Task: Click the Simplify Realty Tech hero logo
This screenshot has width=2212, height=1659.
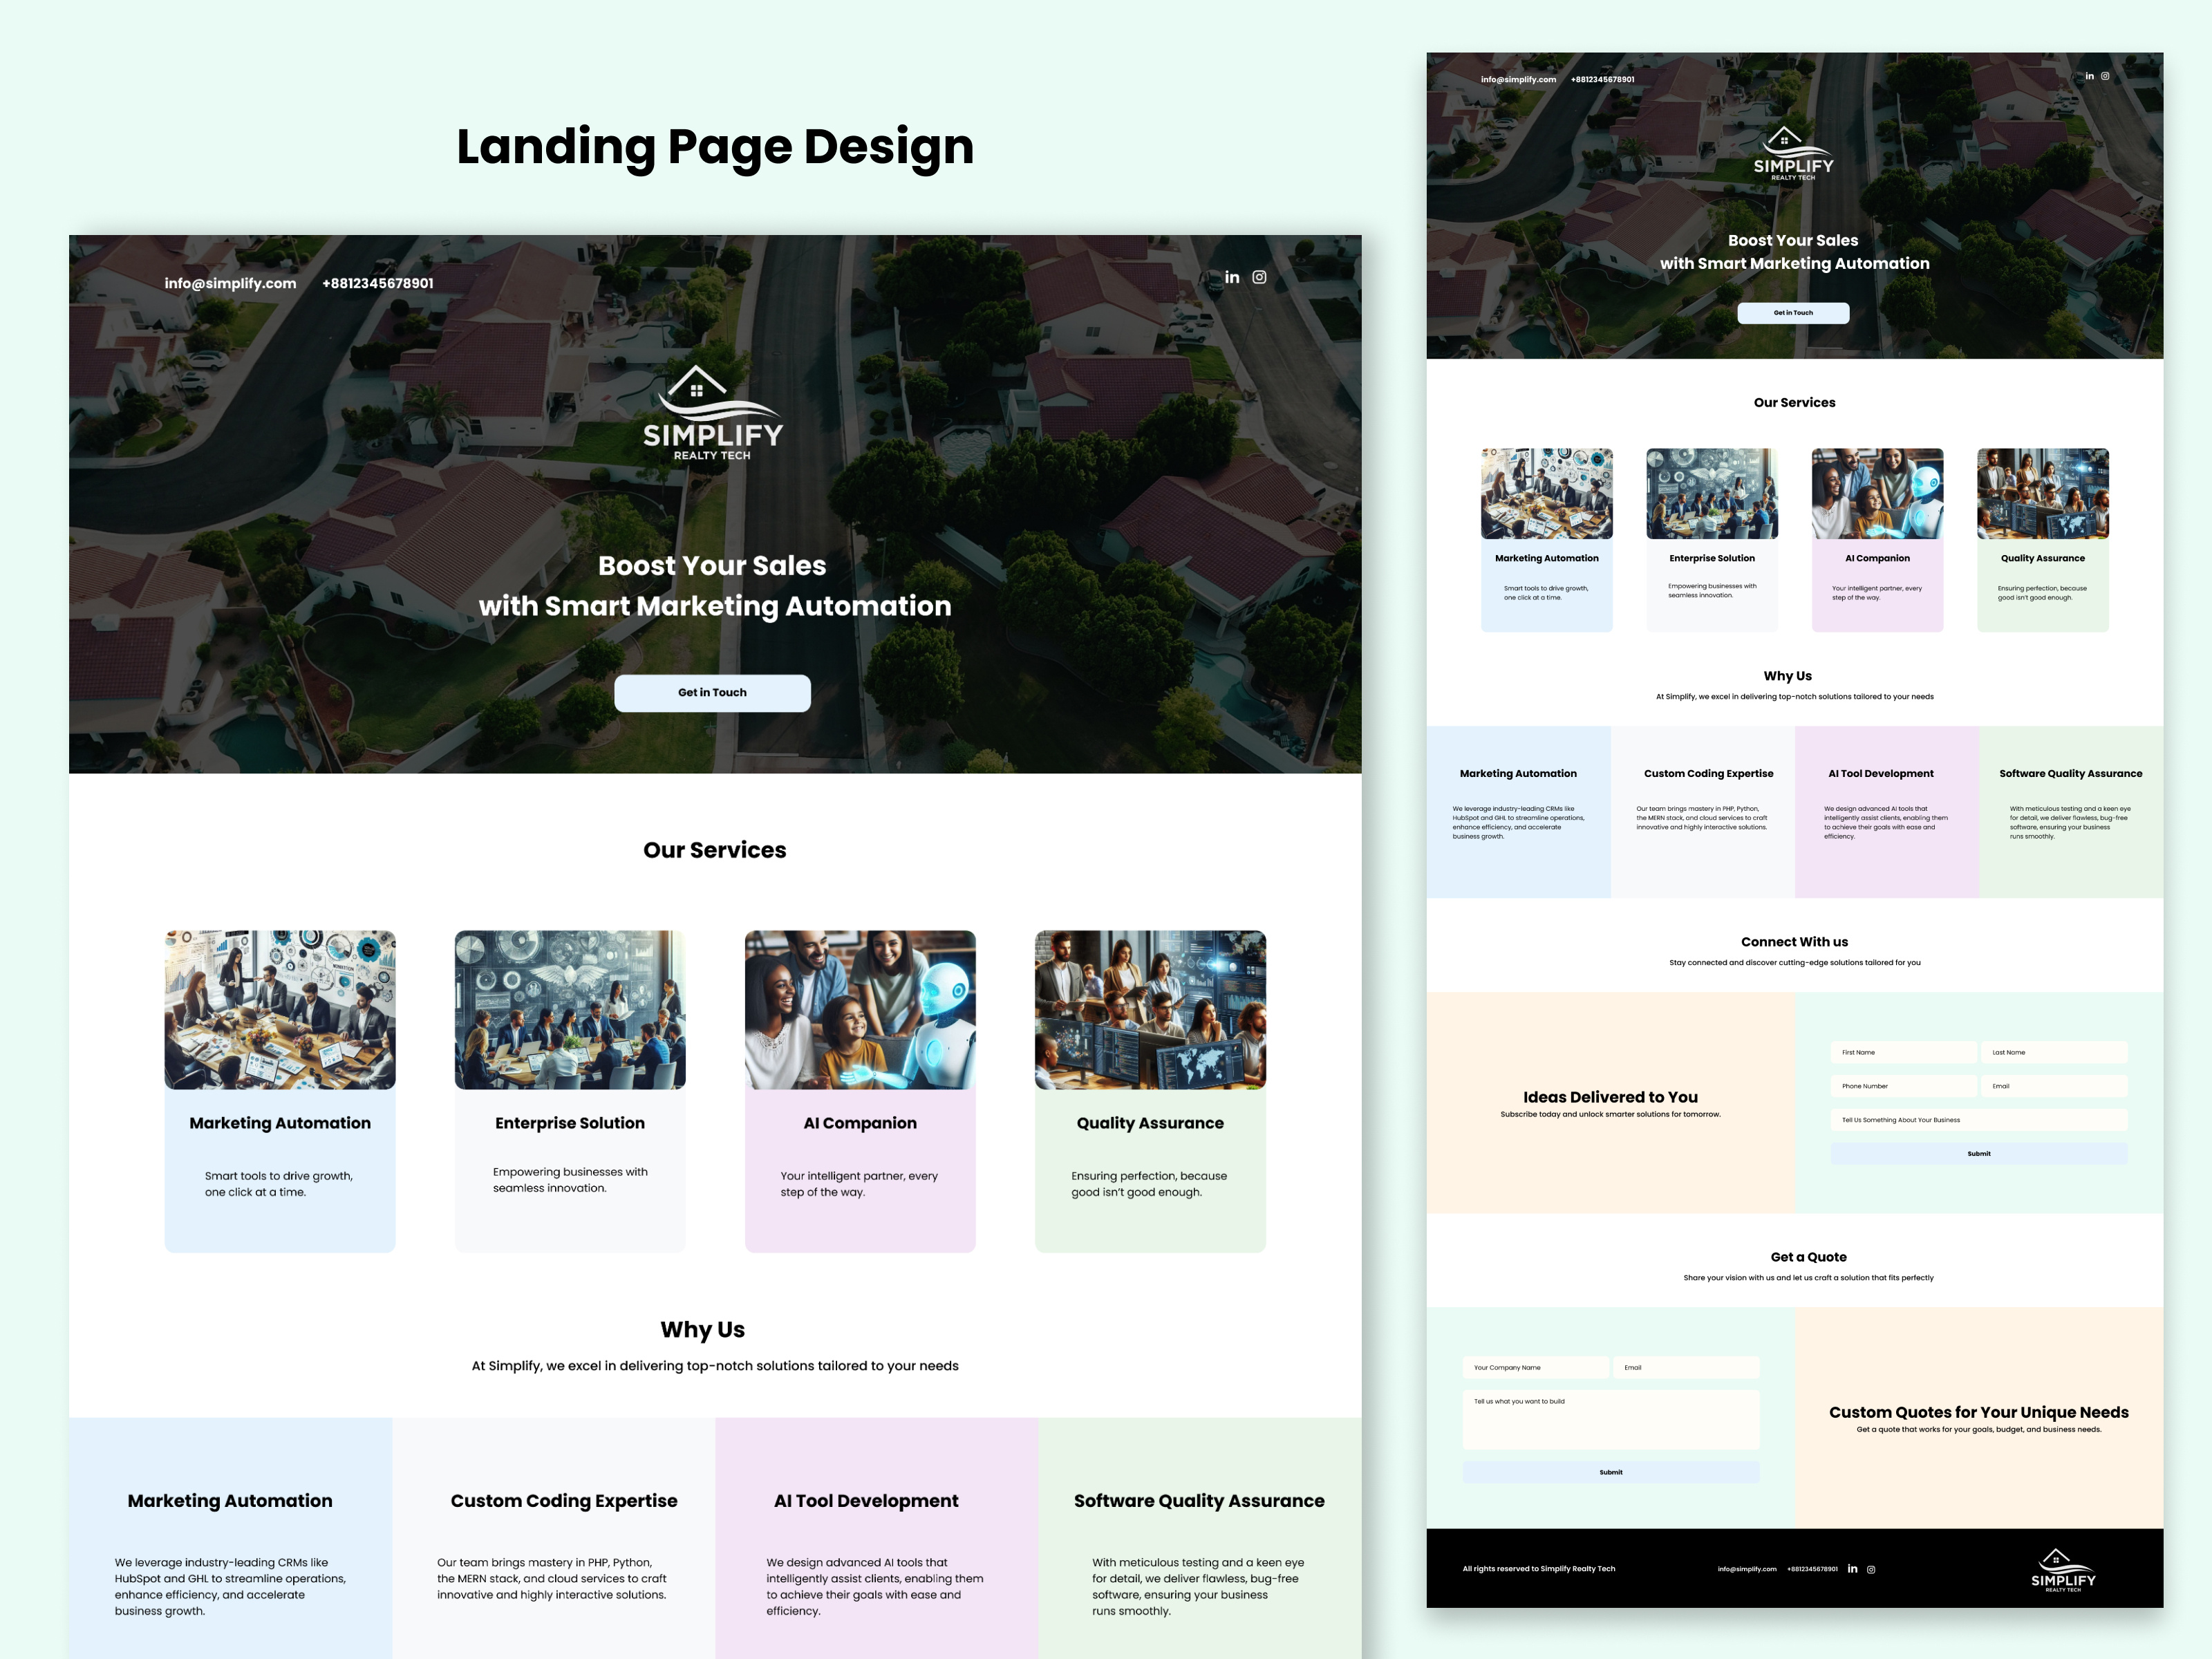Action: 712,414
